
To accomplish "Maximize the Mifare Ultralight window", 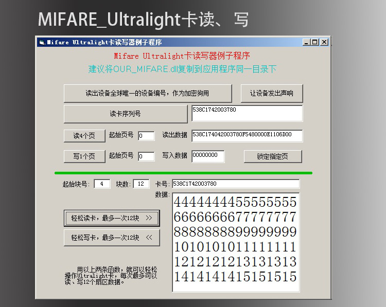I will [x=315, y=42].
